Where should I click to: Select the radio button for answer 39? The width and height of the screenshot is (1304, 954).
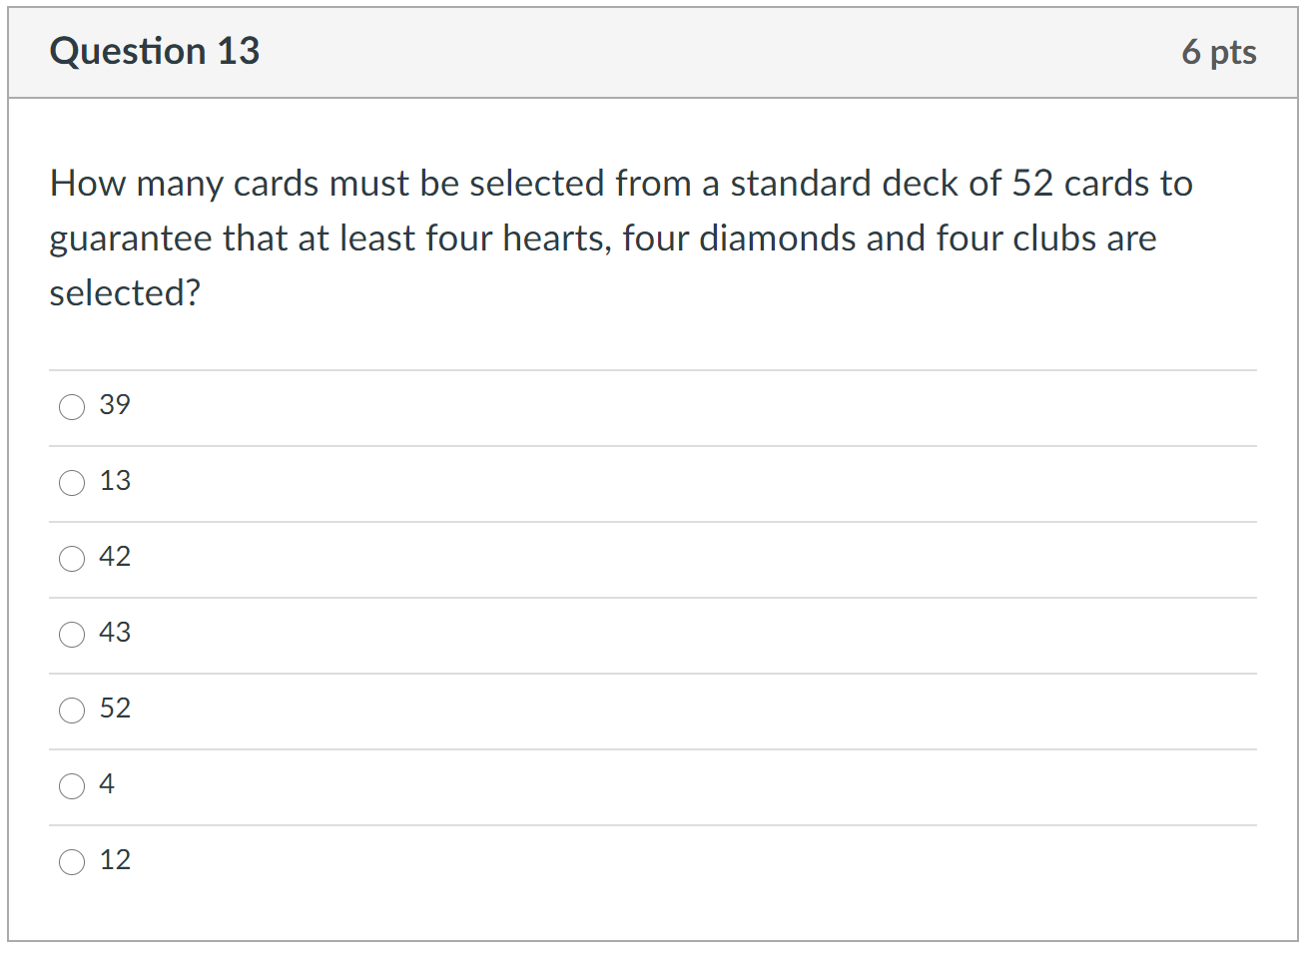click(72, 407)
